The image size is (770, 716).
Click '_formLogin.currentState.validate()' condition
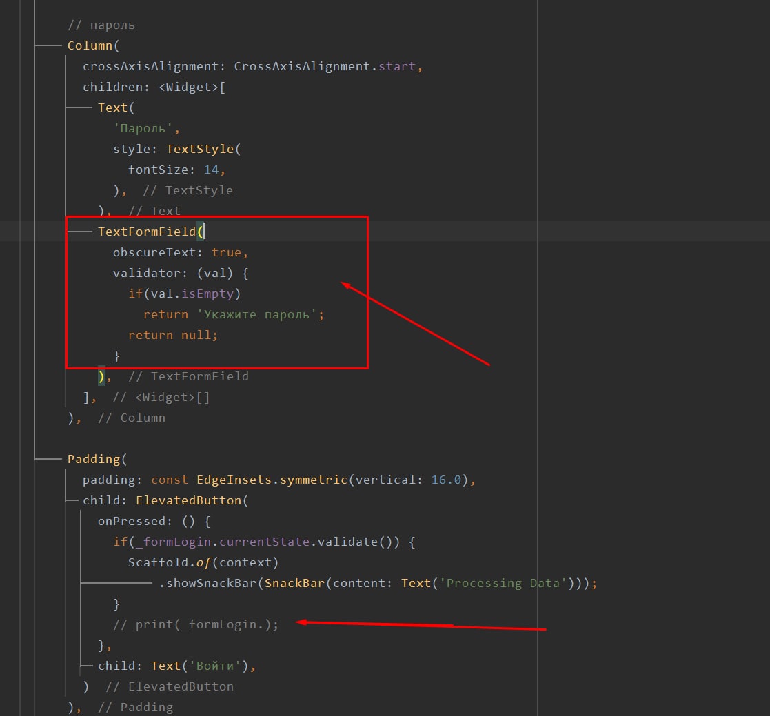(267, 542)
